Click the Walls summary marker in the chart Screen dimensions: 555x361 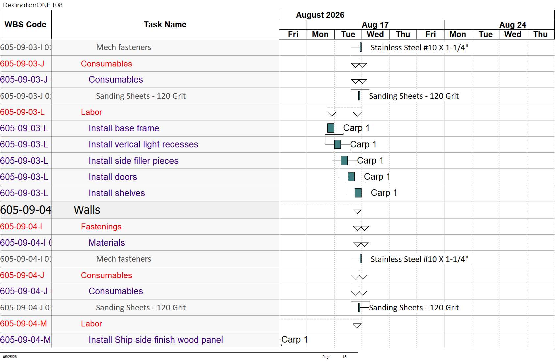coord(357,212)
